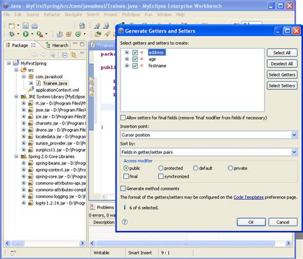Click the com.javaskool package icon

pyautogui.click(x=31, y=77)
